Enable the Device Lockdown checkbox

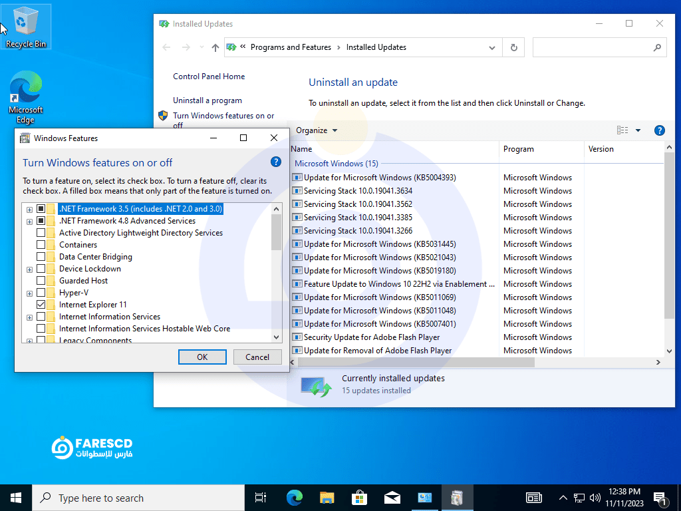coord(41,269)
